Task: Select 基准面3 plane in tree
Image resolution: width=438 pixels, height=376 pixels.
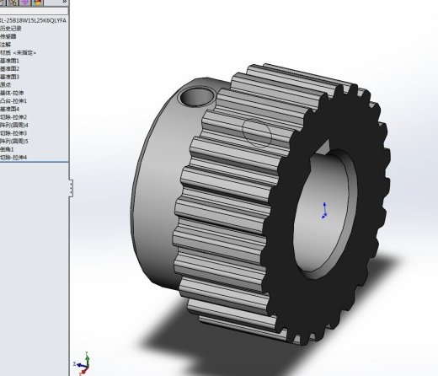Action: [9, 77]
